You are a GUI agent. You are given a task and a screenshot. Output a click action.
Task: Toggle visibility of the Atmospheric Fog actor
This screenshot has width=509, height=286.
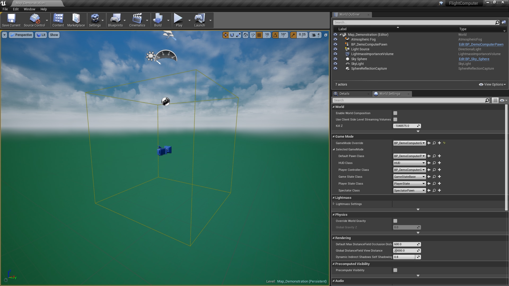pyautogui.click(x=335, y=39)
